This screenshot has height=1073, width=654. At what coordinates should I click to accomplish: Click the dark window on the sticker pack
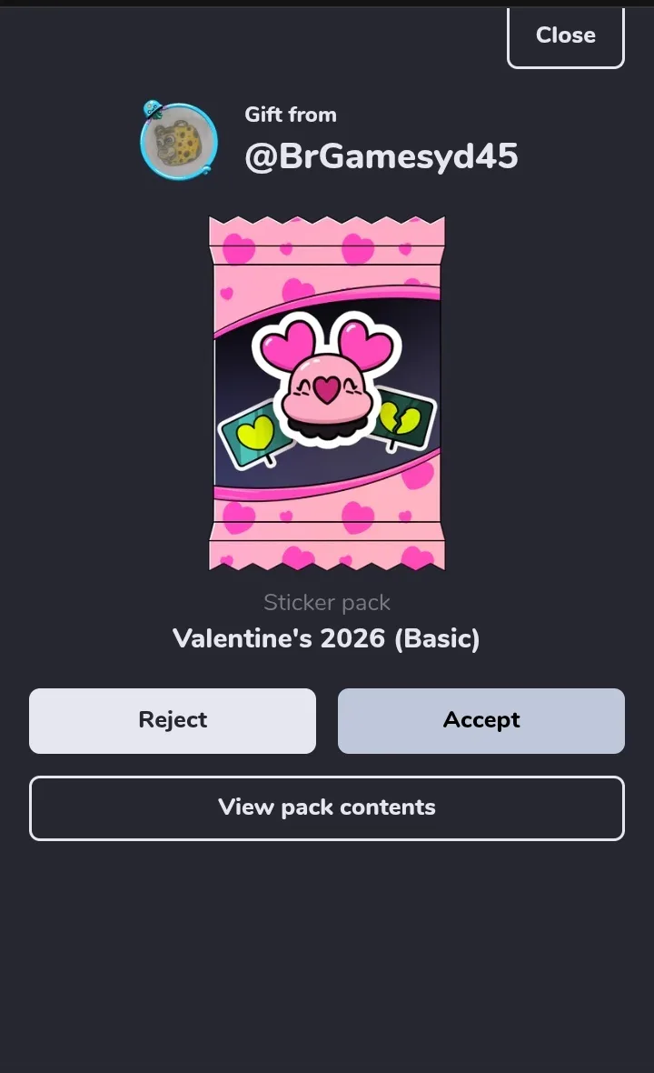327,393
